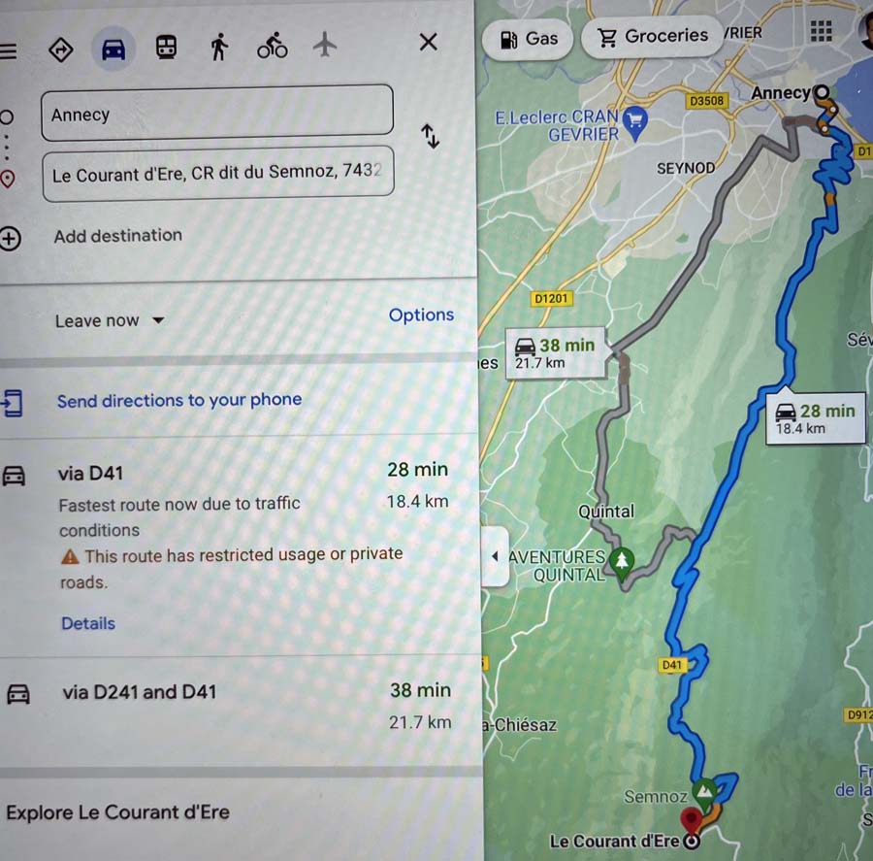Choose driving travel mode
This screenshot has width=873, height=861.
click(113, 50)
